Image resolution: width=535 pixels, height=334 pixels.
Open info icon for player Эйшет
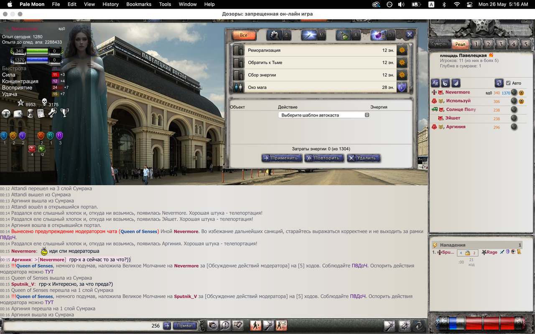click(514, 118)
